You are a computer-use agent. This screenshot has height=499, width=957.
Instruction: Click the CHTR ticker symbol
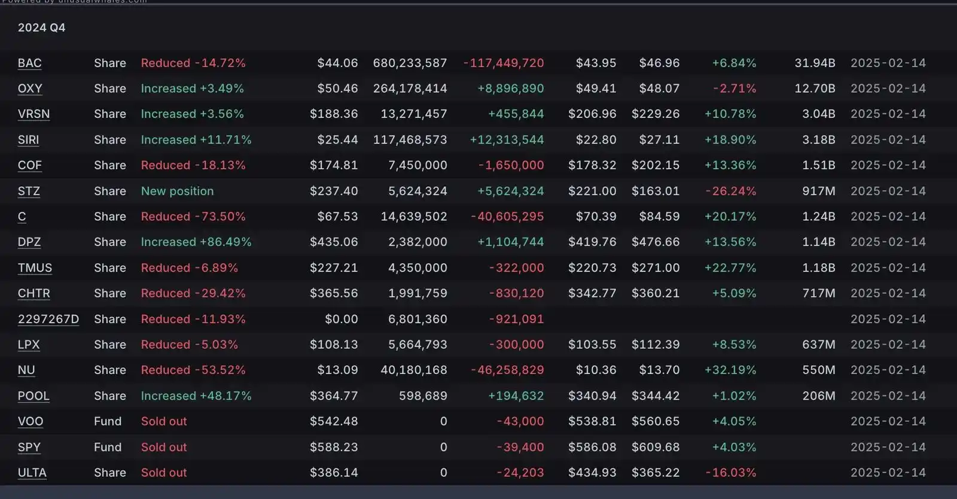click(x=34, y=294)
